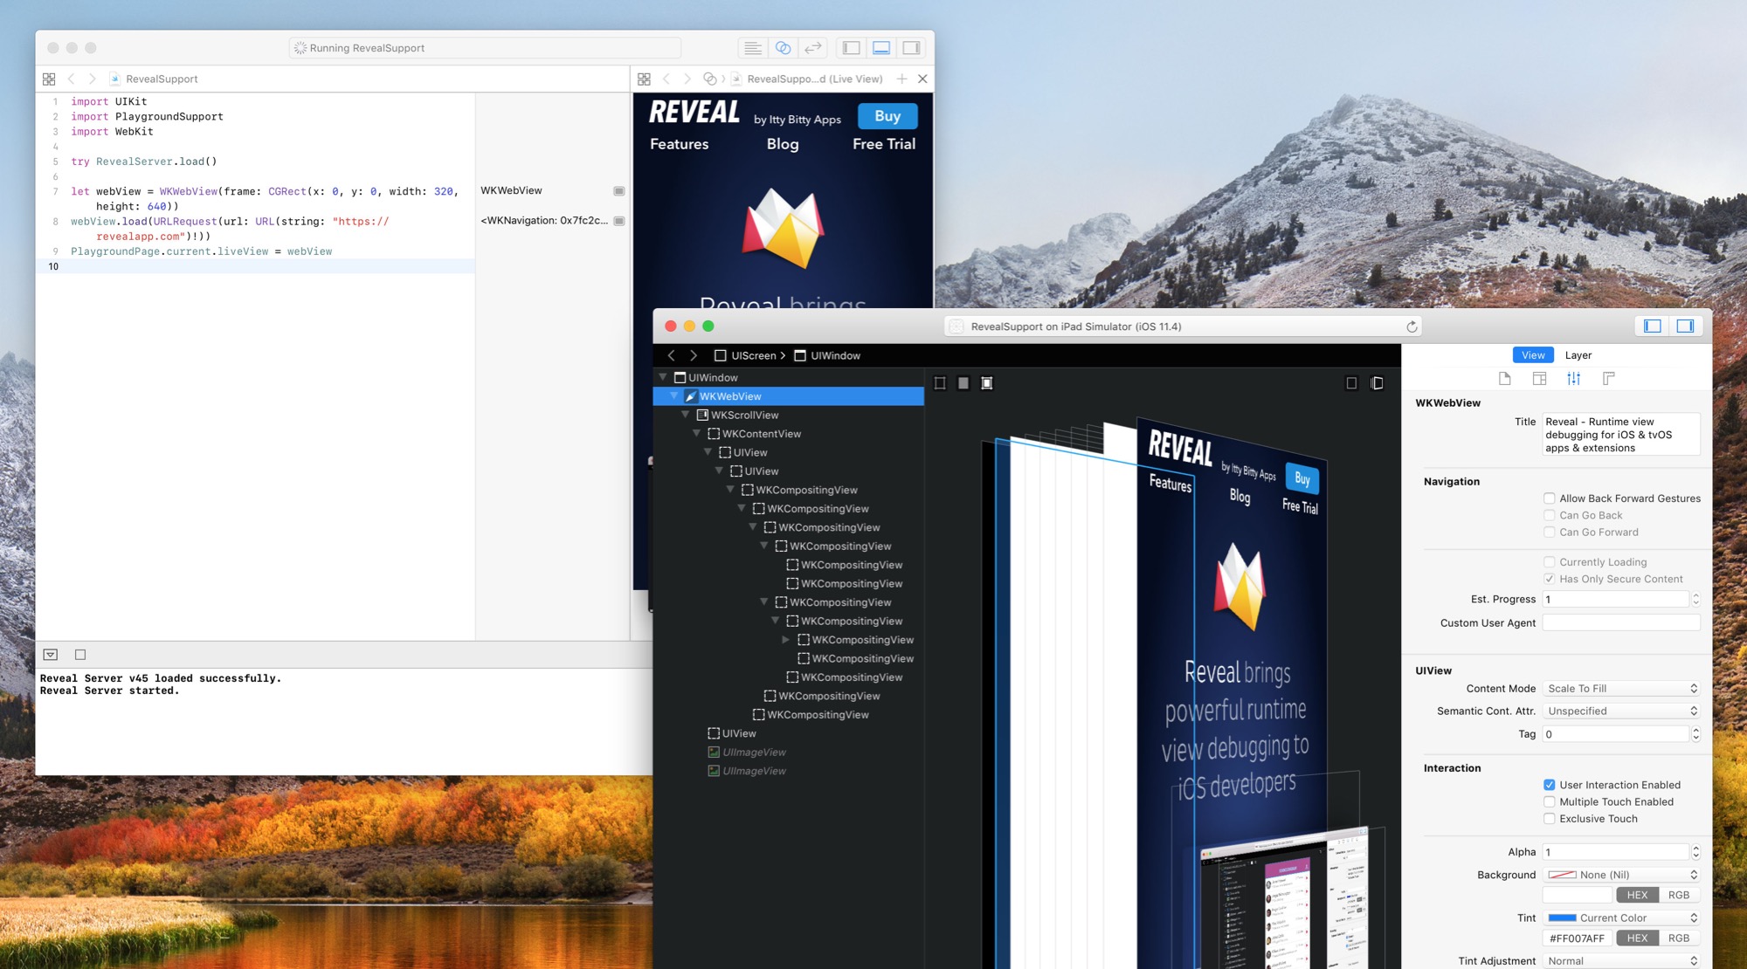Open Free Trial link in live view
Viewport: 1747px width, 969px height.
(x=884, y=144)
